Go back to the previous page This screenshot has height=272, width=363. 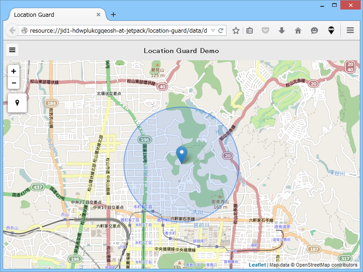tap(12, 30)
